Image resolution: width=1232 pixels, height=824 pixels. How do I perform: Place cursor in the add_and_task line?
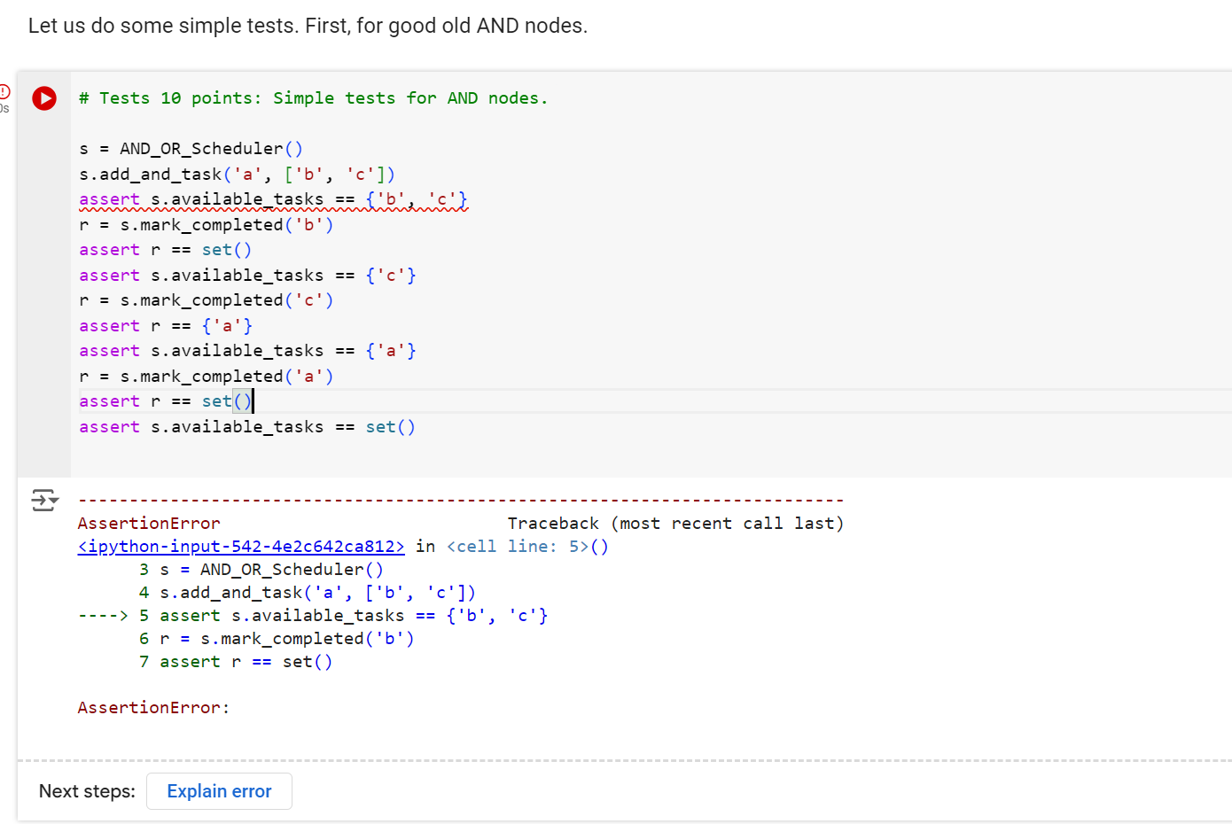[x=237, y=174]
